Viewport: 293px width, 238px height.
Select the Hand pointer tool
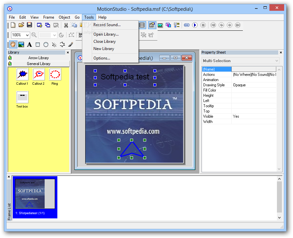[13, 44]
